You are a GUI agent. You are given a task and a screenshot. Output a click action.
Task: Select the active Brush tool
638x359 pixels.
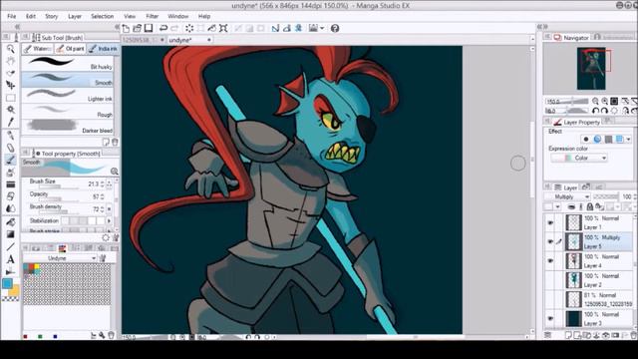(x=11, y=160)
